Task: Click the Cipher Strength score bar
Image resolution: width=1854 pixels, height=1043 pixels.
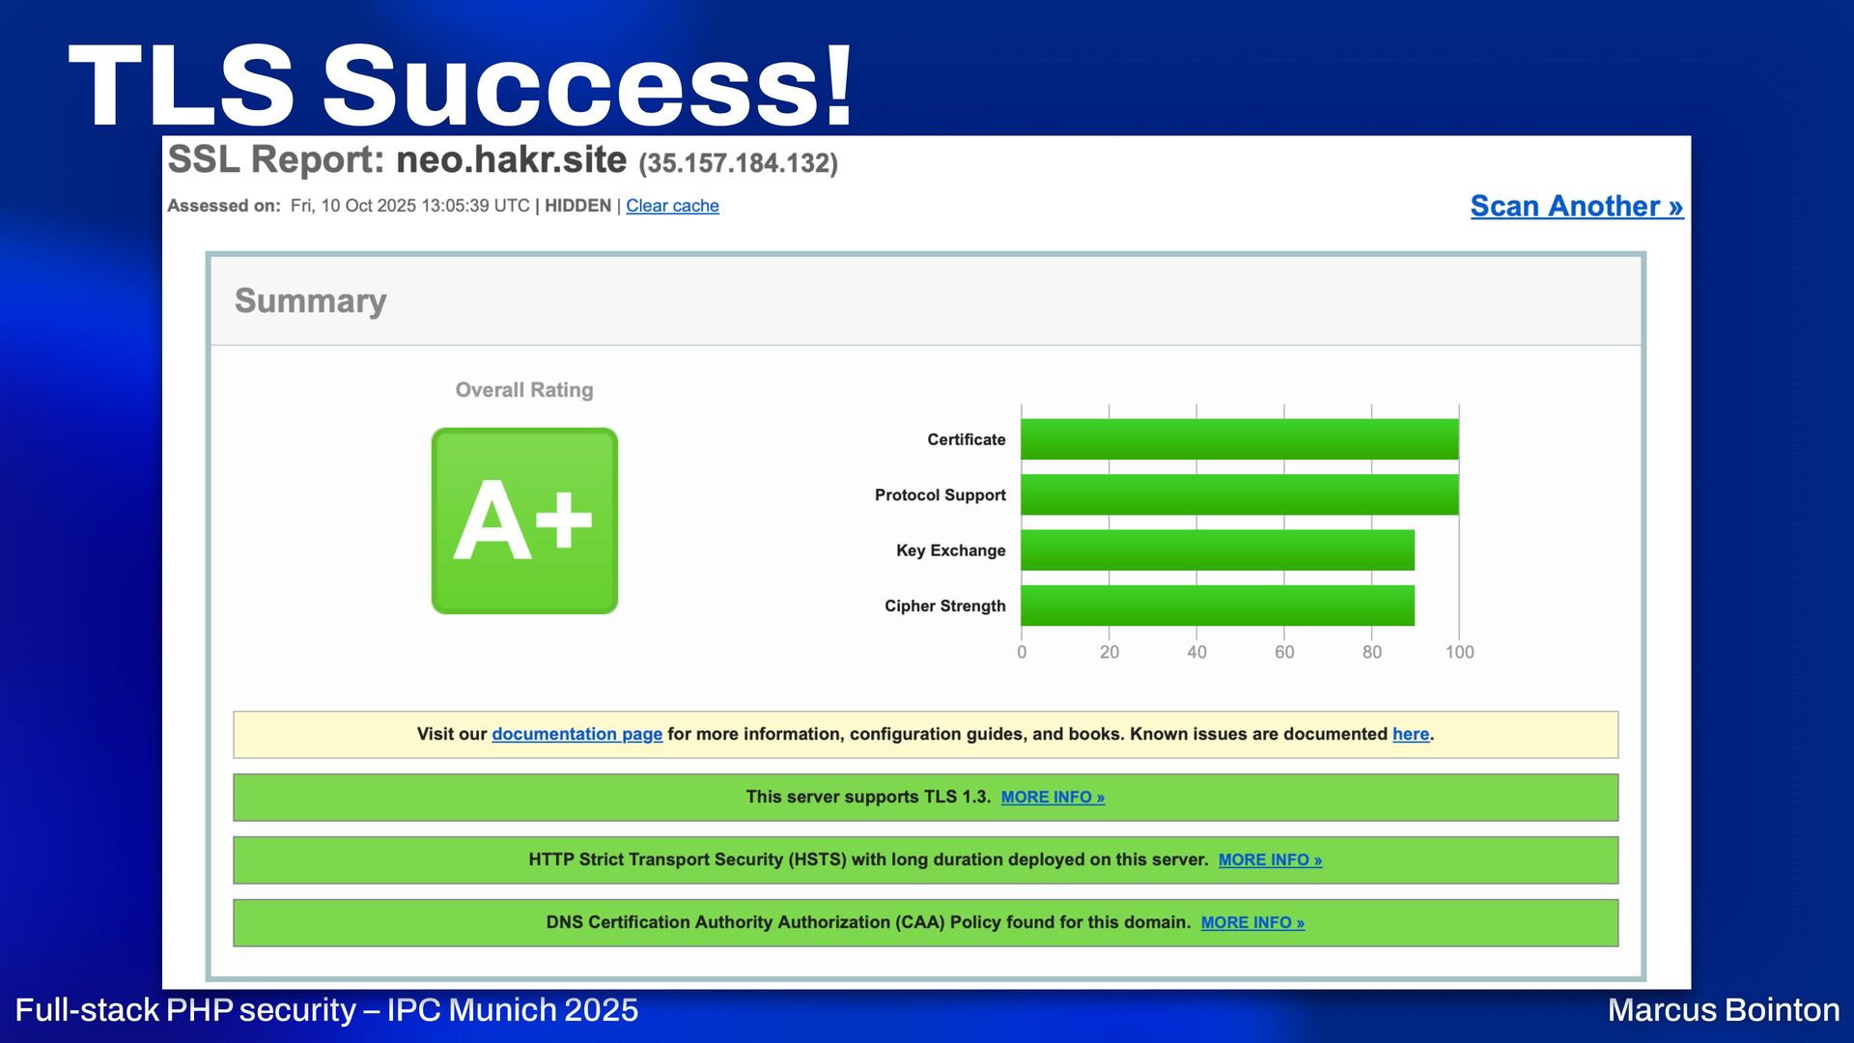Action: 1217,606
